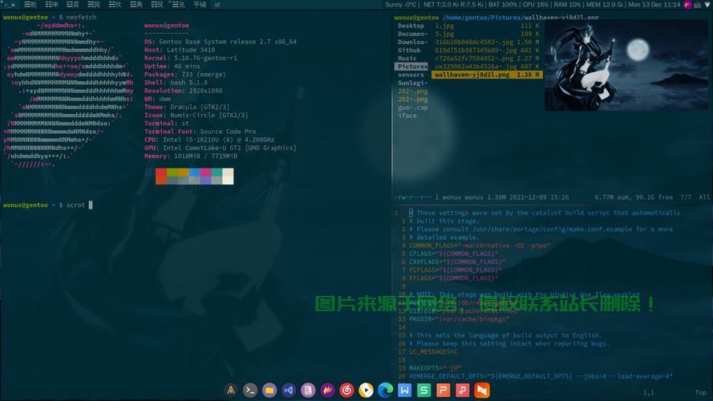
Task: Open Microsoft Edge browser from dock
Action: 385,390
